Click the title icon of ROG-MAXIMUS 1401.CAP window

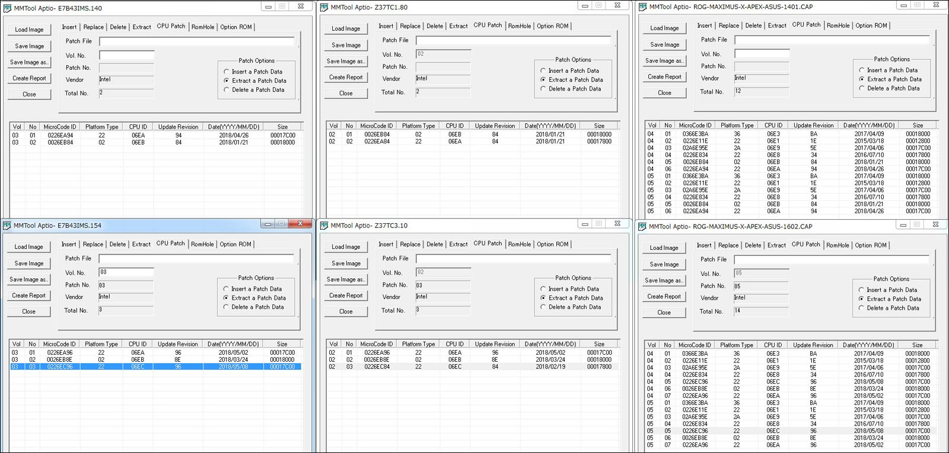(x=642, y=7)
